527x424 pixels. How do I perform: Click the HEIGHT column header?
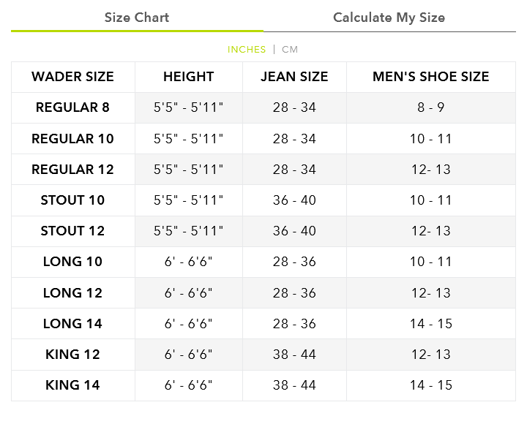click(189, 77)
